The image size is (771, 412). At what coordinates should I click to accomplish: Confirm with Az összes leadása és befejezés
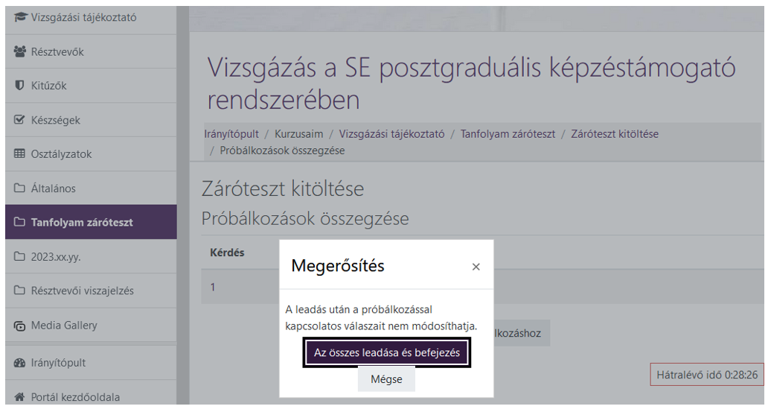[386, 353]
